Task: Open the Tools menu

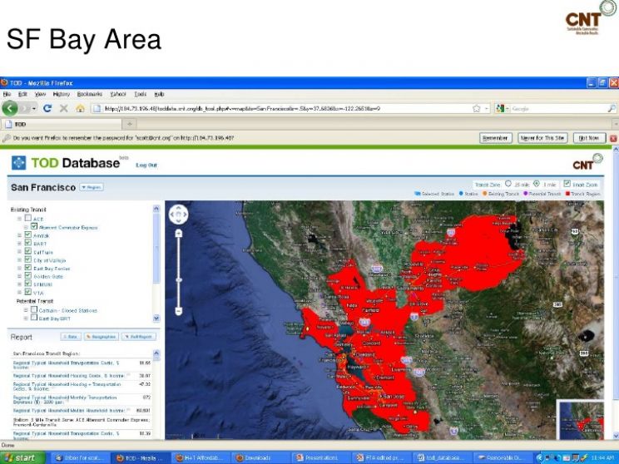Action: click(x=140, y=94)
